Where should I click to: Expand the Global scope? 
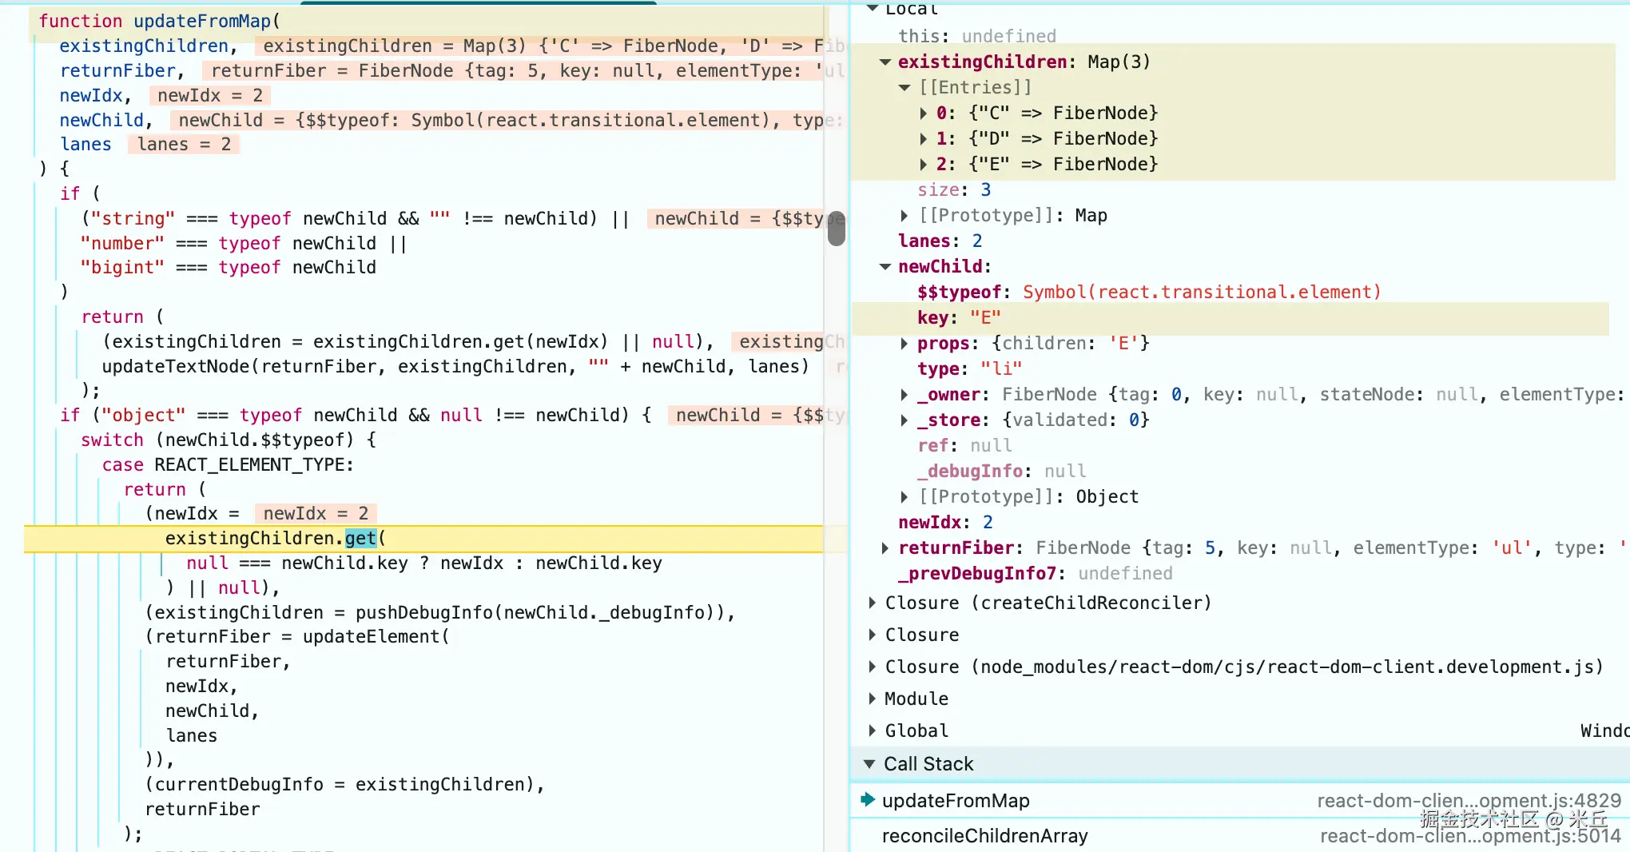click(873, 731)
